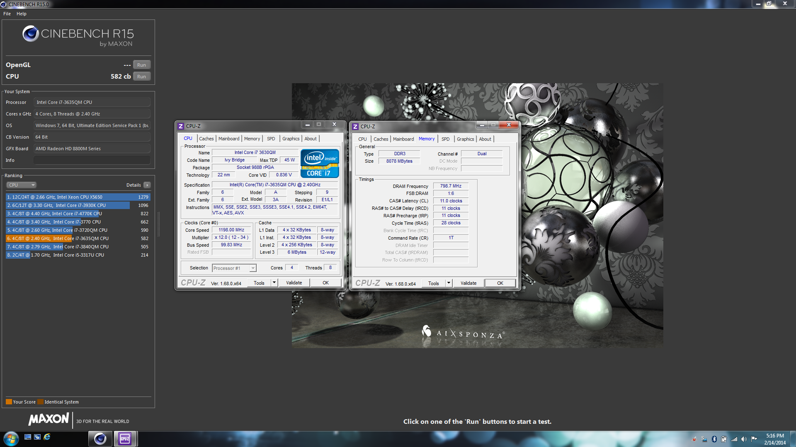Image resolution: width=796 pixels, height=447 pixels.
Task: Switch to About tab in left CPU-Z
Action: click(x=311, y=139)
